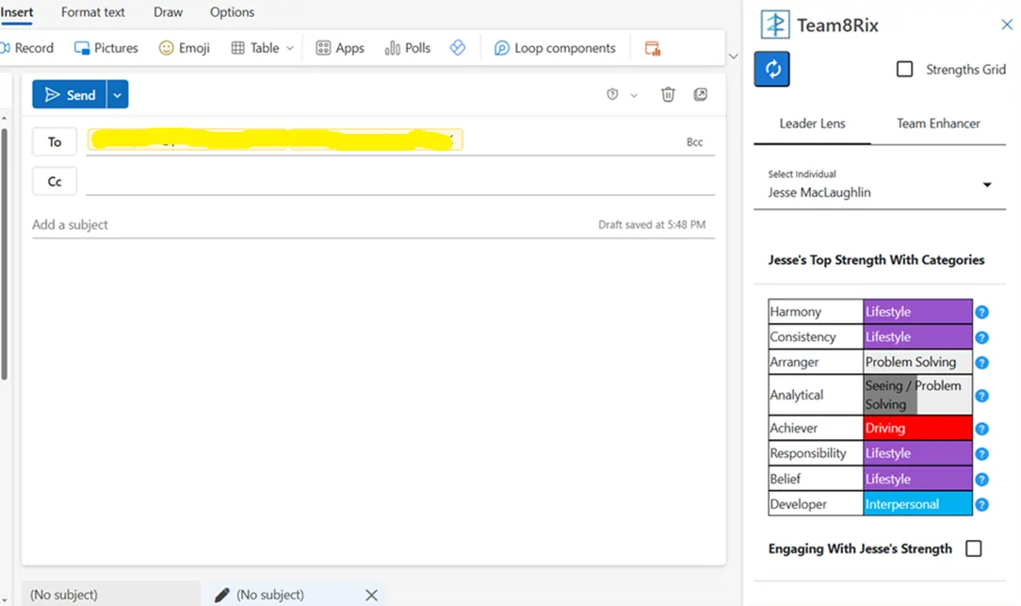
Task: Open the Apps add-ins button
Action: [x=340, y=48]
